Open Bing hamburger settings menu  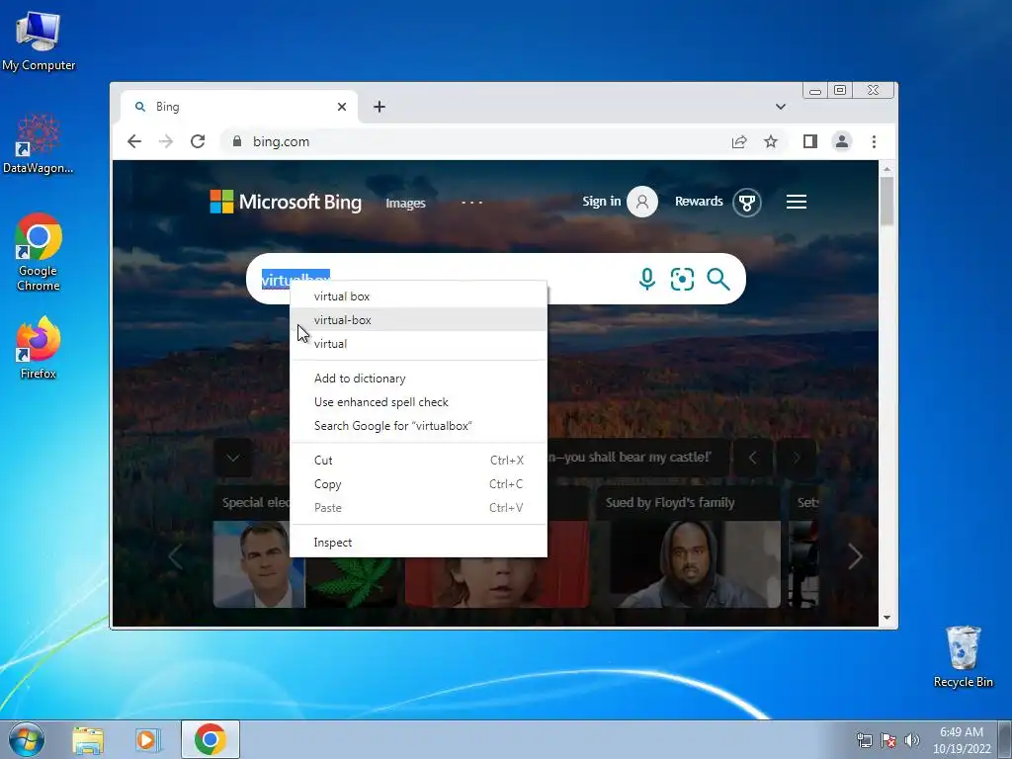coord(797,202)
